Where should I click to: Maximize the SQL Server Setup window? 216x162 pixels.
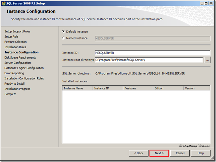pyautogui.click(x=206, y=3)
